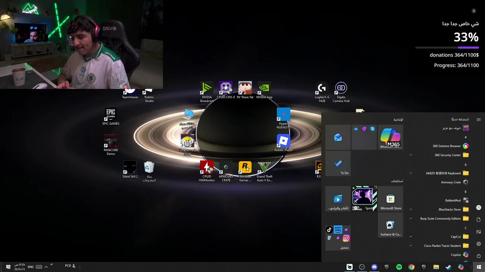Open the Movies & TV tile
The image size is (485, 272).
tap(338, 198)
